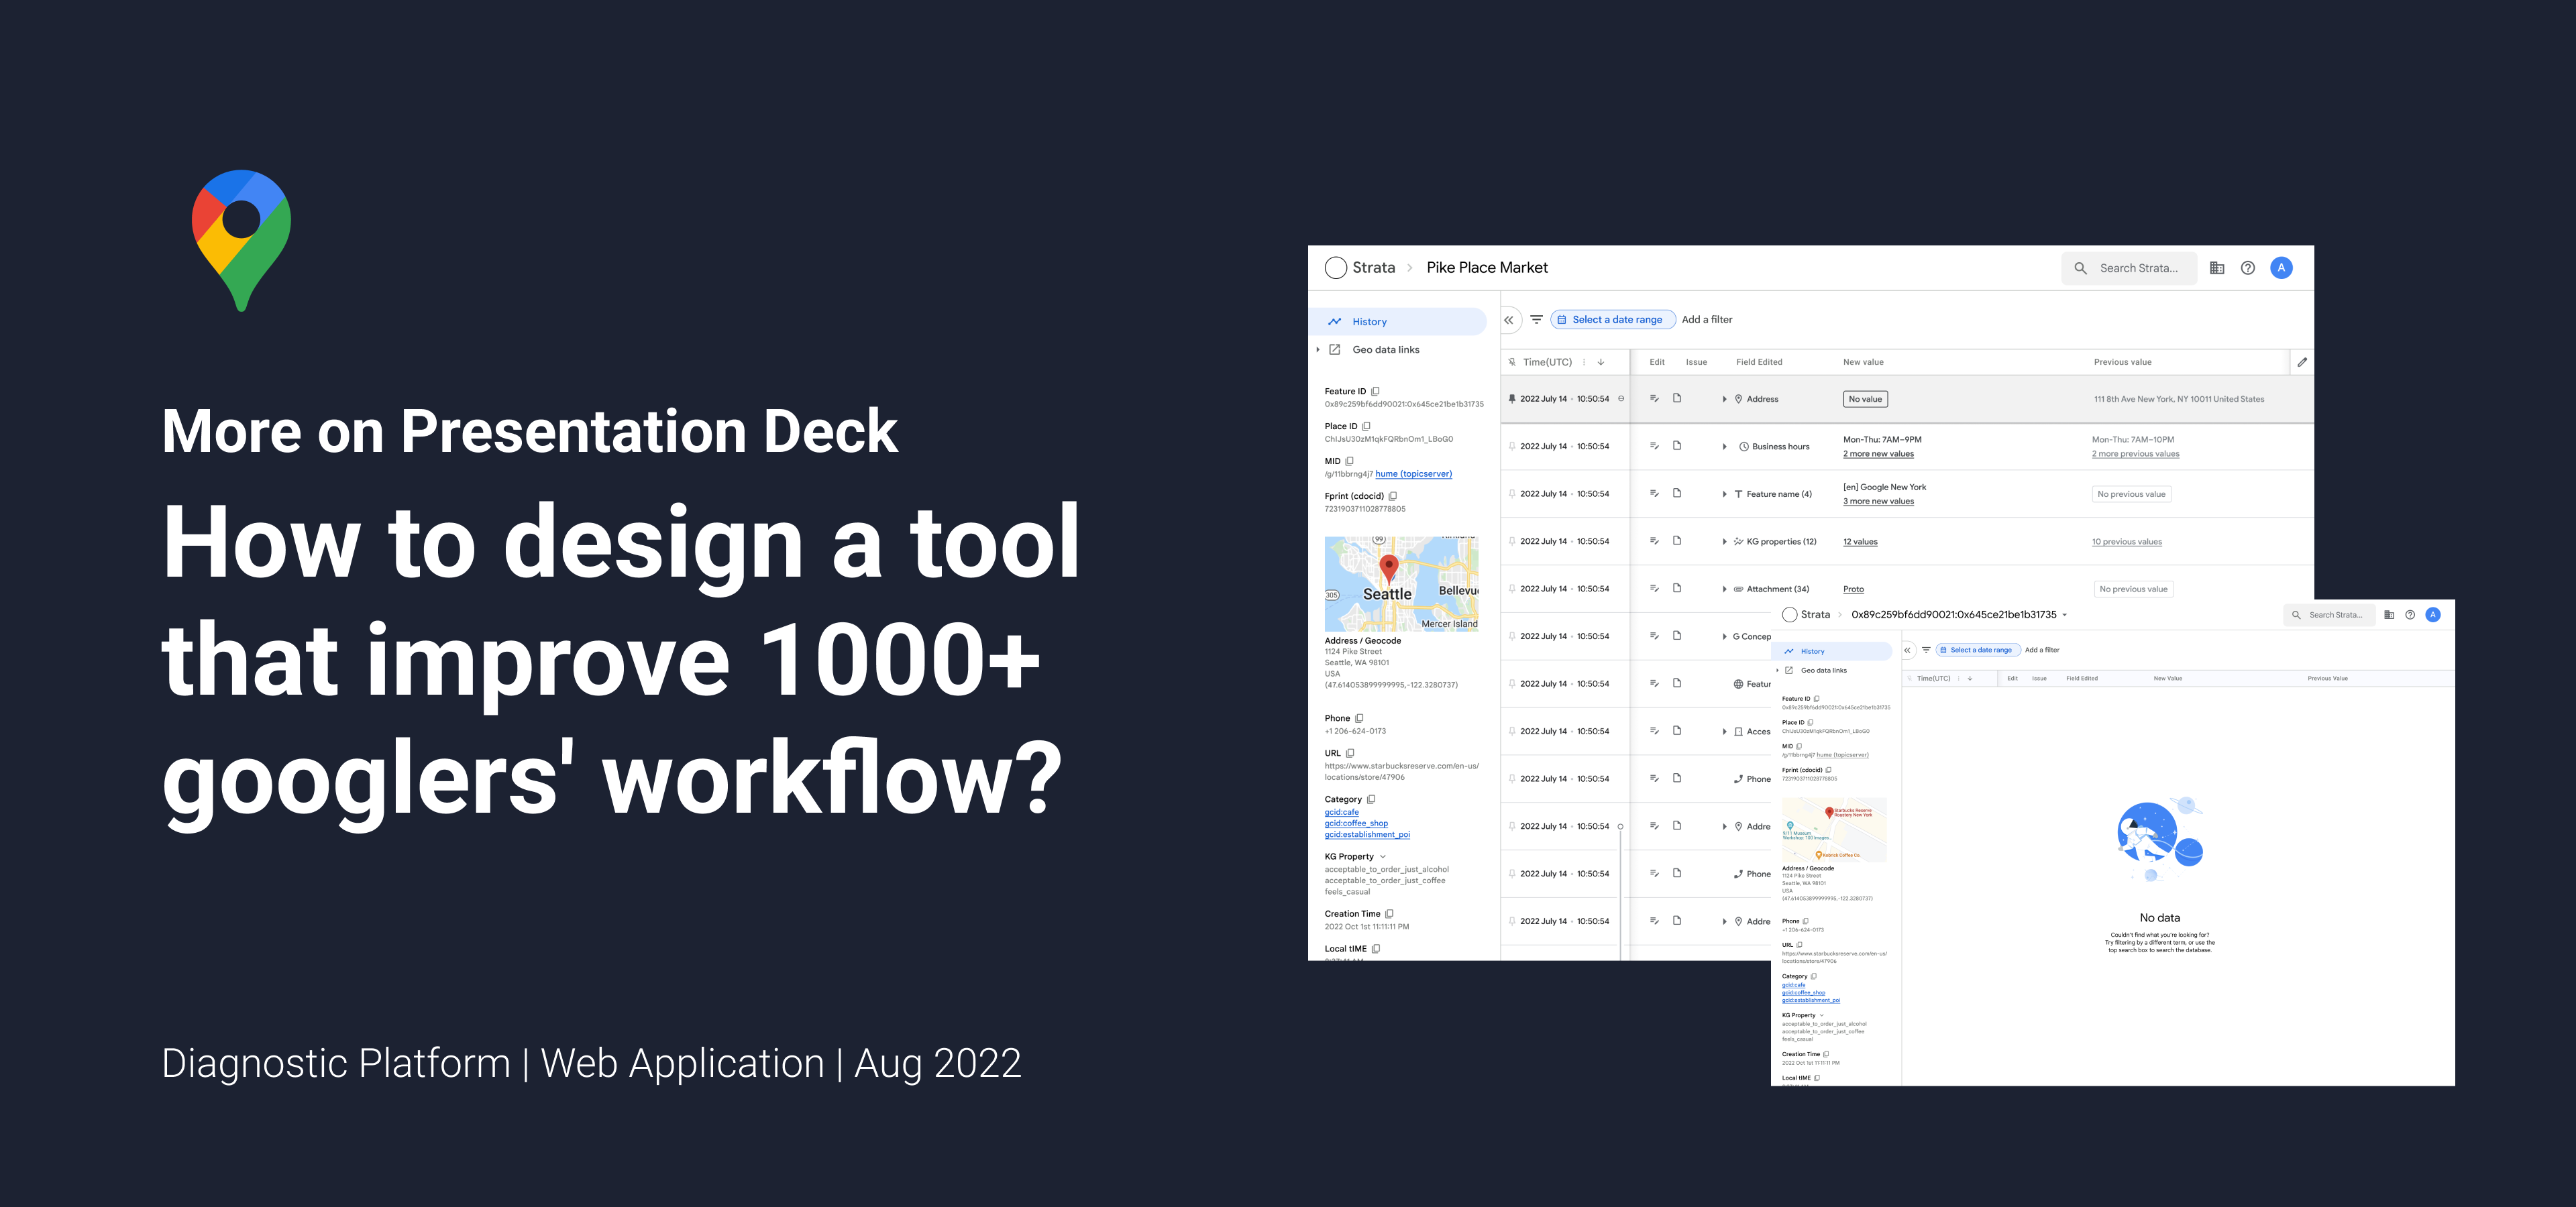Copy the Place ID with copy icon
The image size is (2576, 1207).
pos(1366,426)
